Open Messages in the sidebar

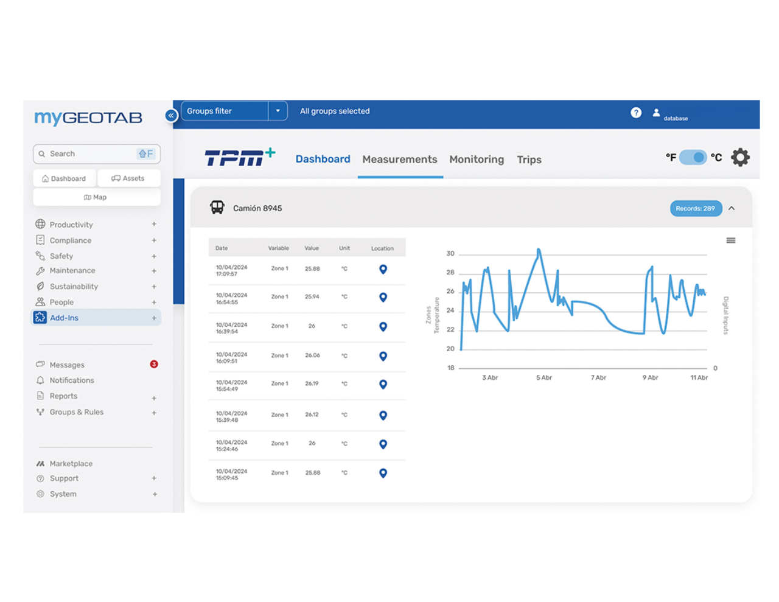point(67,365)
